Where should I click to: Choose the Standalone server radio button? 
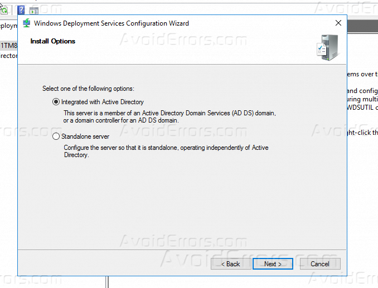coord(56,136)
